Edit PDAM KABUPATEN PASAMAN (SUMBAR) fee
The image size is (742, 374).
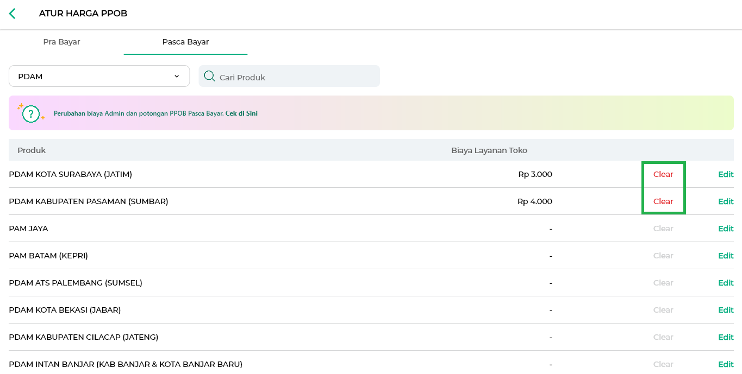click(726, 201)
